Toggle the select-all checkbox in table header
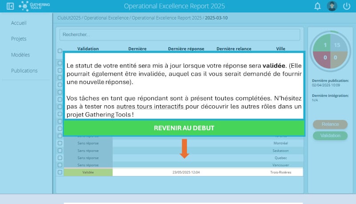 click(60, 51)
